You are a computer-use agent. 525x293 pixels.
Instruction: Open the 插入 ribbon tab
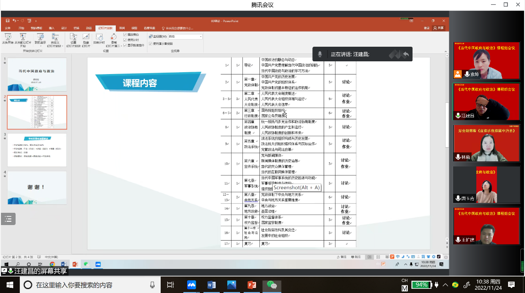(x=52, y=28)
